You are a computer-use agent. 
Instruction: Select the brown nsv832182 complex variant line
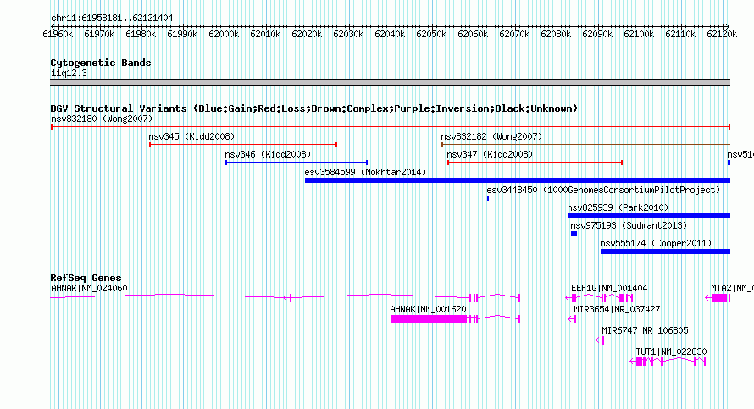[x=585, y=144]
